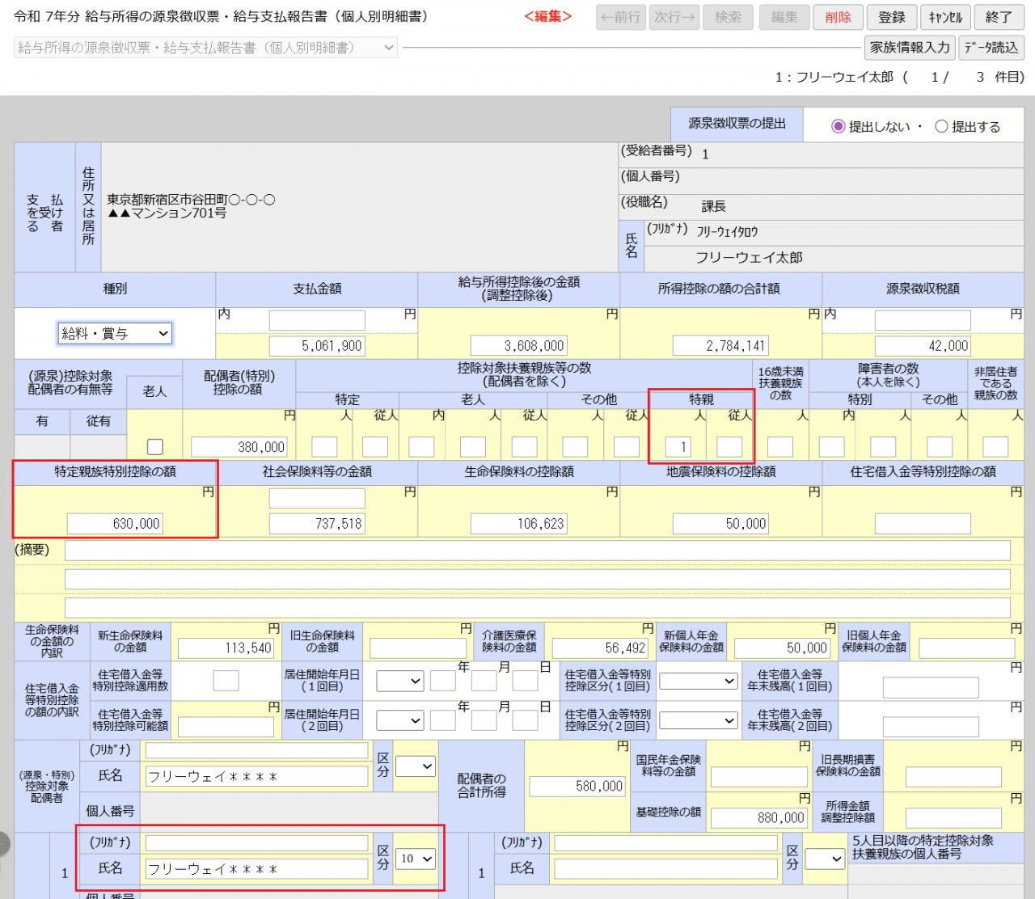Image resolution: width=1035 pixels, height=899 pixels.
Task: Click the 配偶者 フリガナ input field
Action: click(256, 749)
